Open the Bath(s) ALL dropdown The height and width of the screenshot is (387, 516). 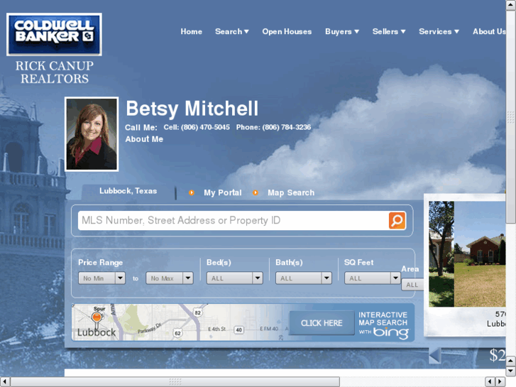coord(303,278)
